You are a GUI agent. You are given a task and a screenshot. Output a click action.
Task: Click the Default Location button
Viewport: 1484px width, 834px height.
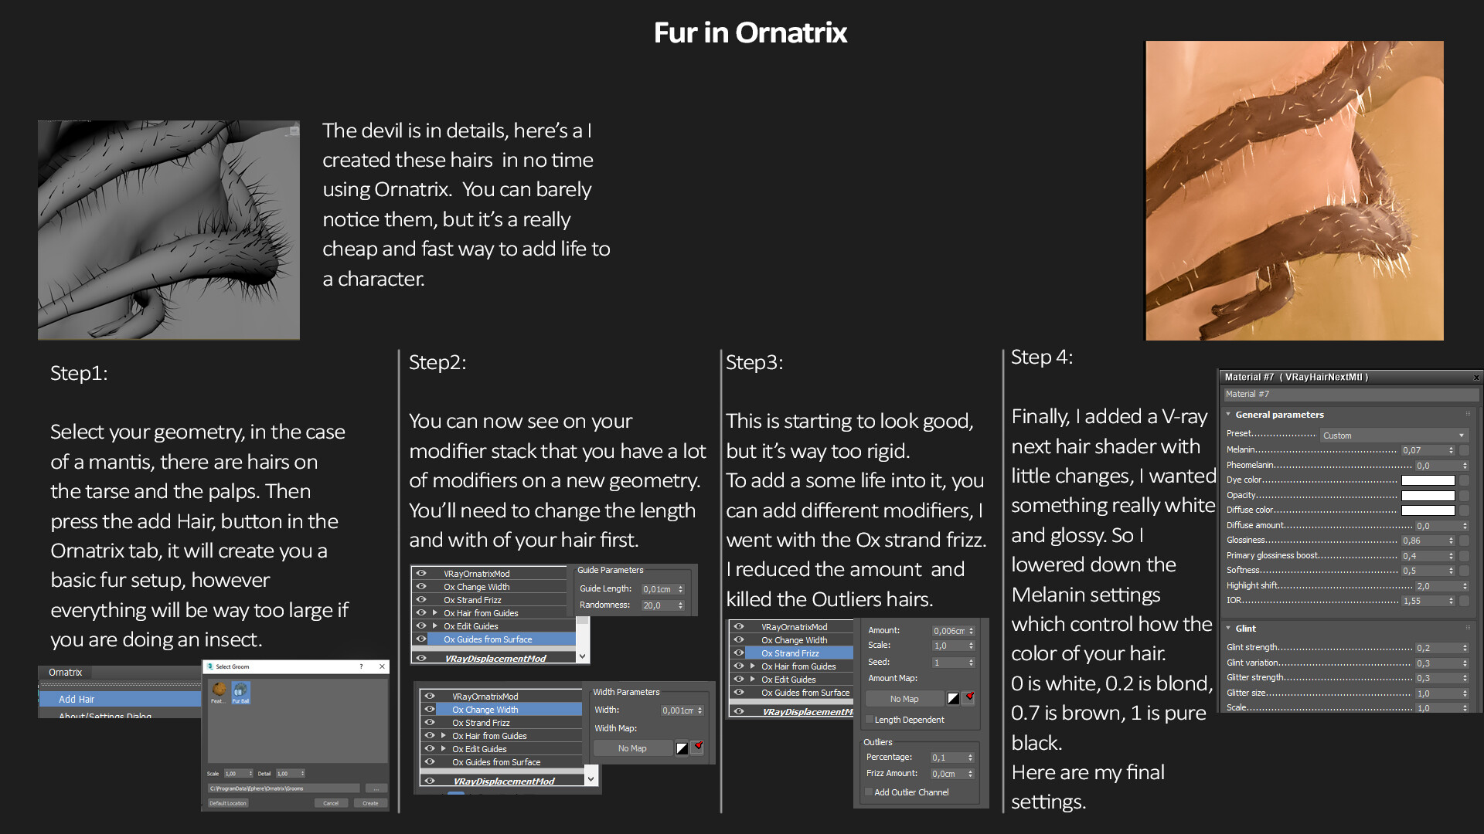228,803
